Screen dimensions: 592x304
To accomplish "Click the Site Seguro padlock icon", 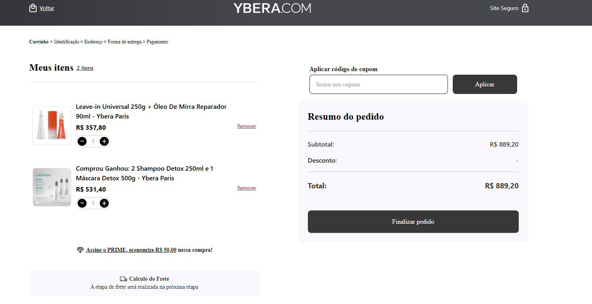I will [x=525, y=8].
